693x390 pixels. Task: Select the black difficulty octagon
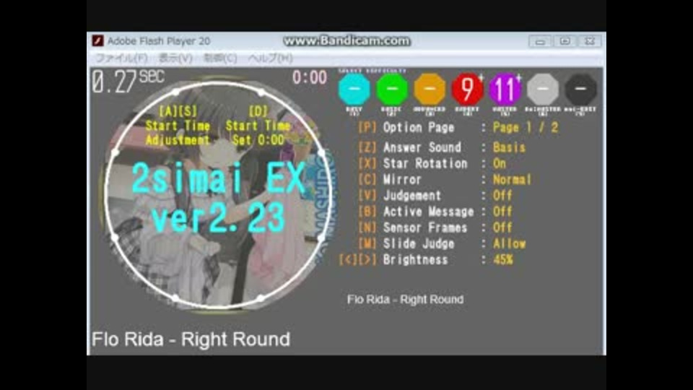point(580,90)
